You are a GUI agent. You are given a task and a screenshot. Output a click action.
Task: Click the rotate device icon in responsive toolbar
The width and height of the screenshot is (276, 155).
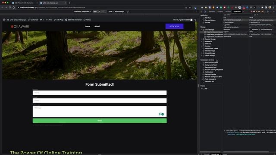coord(128,12)
